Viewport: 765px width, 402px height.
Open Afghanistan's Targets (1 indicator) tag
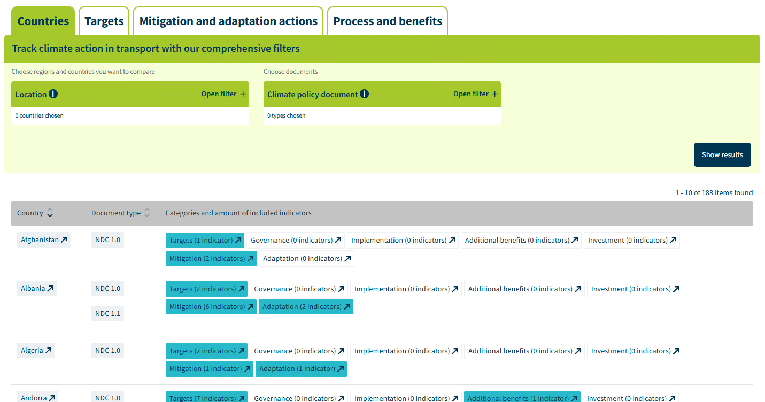pos(205,241)
